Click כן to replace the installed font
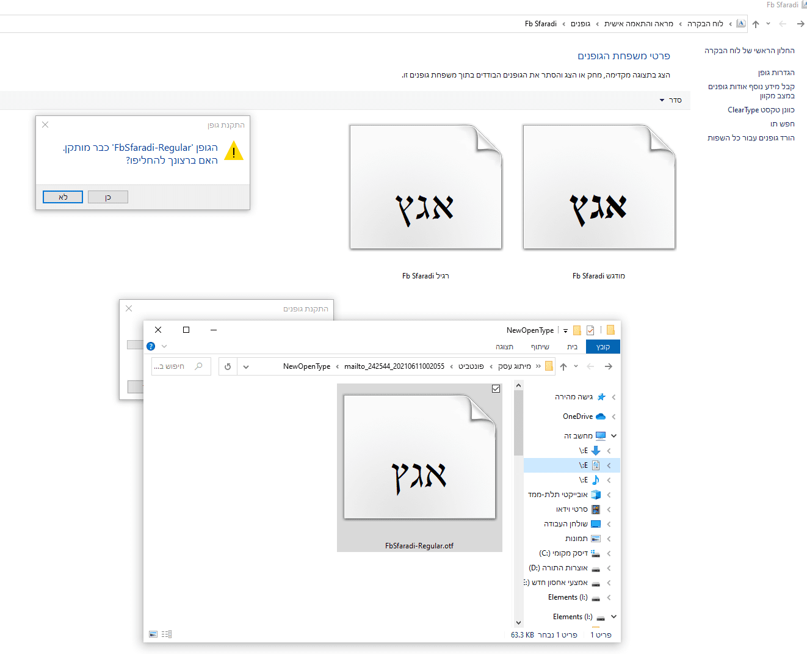The image size is (807, 654). [x=108, y=197]
